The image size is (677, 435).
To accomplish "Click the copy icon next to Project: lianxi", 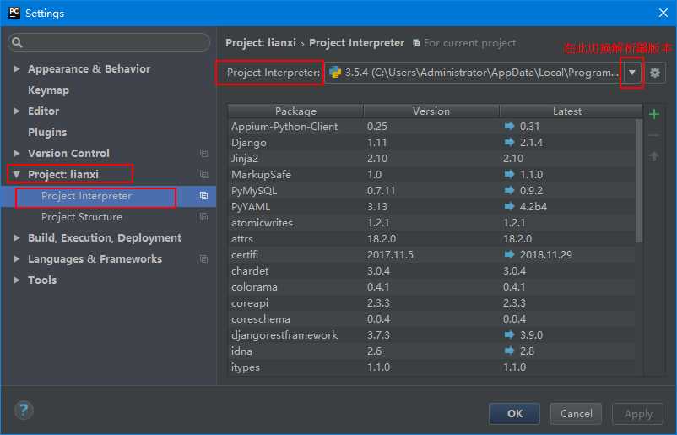I will [203, 175].
